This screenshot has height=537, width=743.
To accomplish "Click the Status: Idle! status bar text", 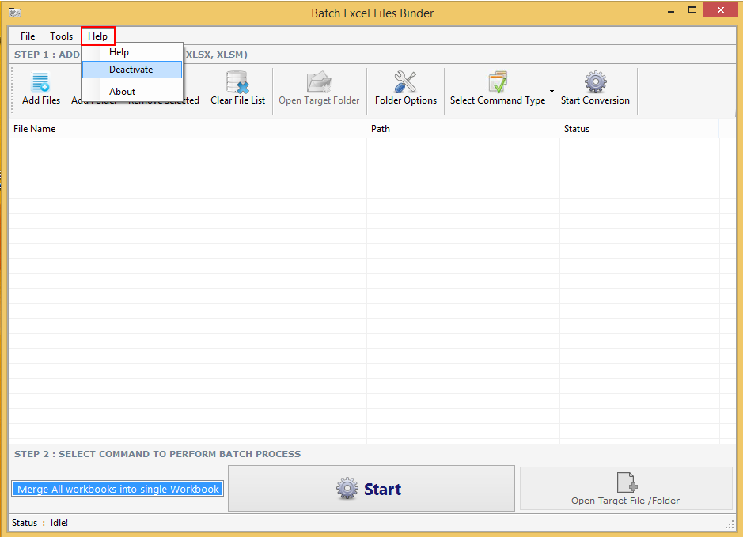I will tap(40, 523).
